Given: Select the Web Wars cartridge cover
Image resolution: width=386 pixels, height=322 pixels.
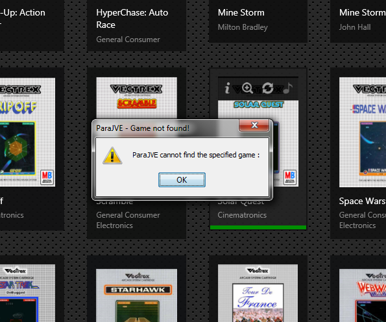Looking at the screenshot, I should tap(363, 295).
